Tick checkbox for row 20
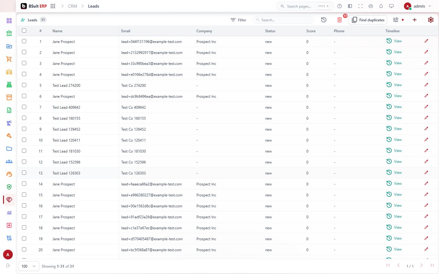The height and width of the screenshot is (274, 439). (24, 249)
